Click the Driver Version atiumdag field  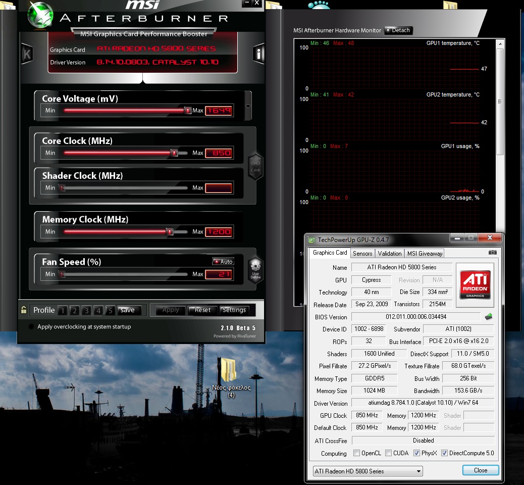[x=423, y=403]
